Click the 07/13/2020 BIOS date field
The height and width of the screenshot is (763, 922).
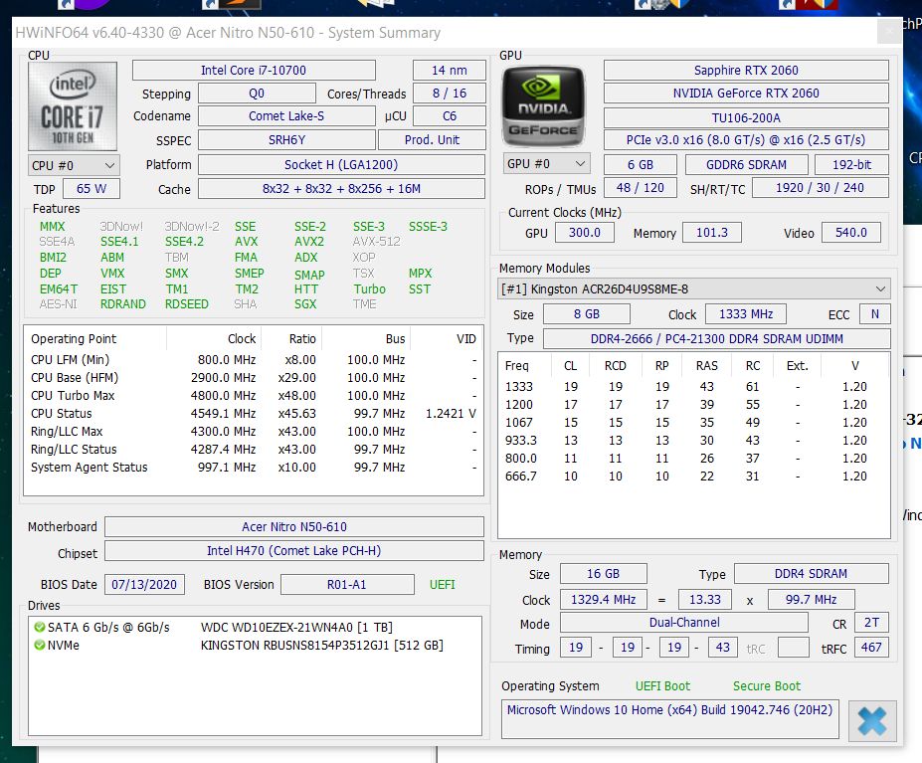144,584
